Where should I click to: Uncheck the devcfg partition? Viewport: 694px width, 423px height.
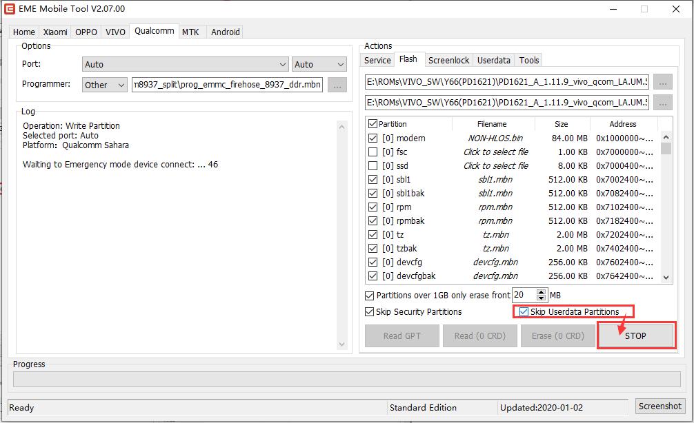tap(373, 262)
